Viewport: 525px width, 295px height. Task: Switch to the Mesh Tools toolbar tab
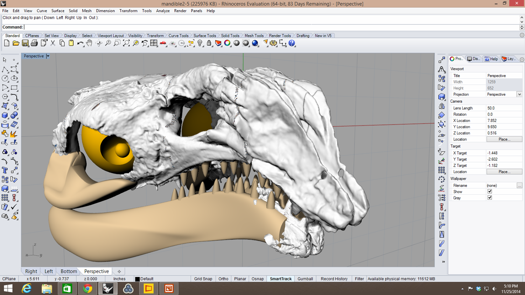pos(254,36)
